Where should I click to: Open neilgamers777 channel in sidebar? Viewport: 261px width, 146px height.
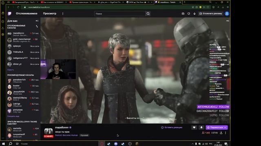23,58
